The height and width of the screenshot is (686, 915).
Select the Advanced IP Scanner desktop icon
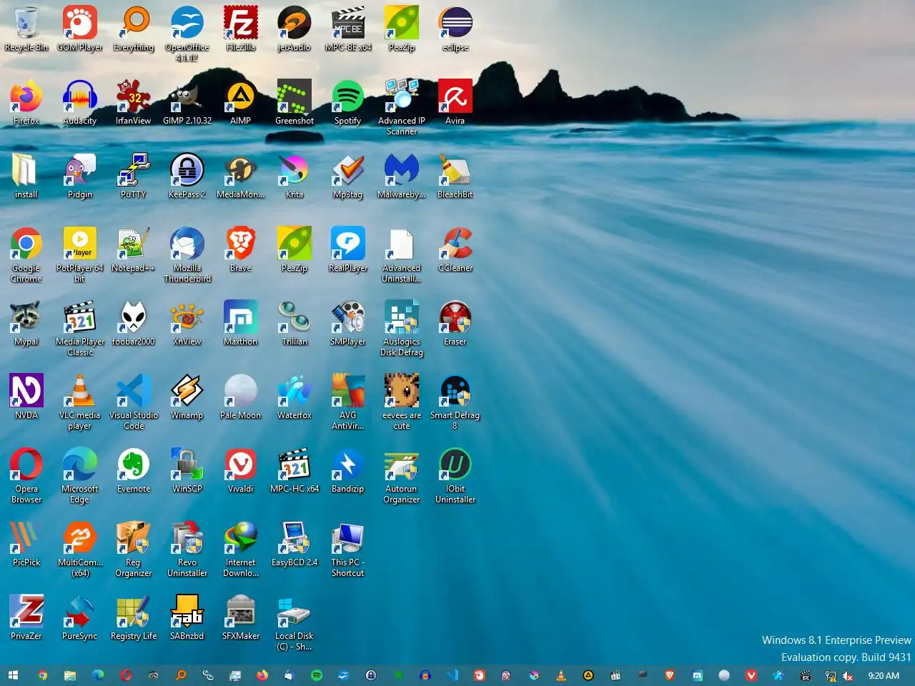click(402, 107)
